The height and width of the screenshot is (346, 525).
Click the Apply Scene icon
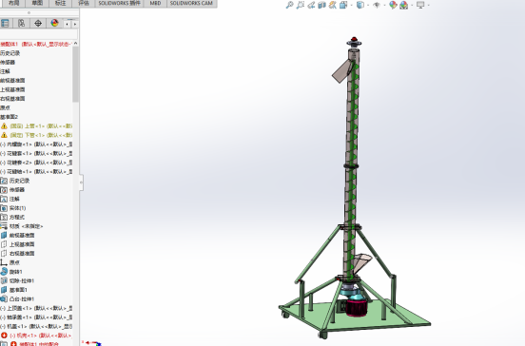404,5
